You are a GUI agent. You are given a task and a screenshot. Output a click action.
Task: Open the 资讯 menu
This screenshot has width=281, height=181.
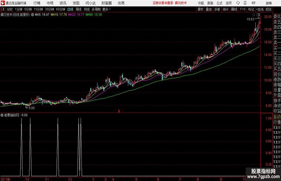pyautogui.click(x=63, y=3)
